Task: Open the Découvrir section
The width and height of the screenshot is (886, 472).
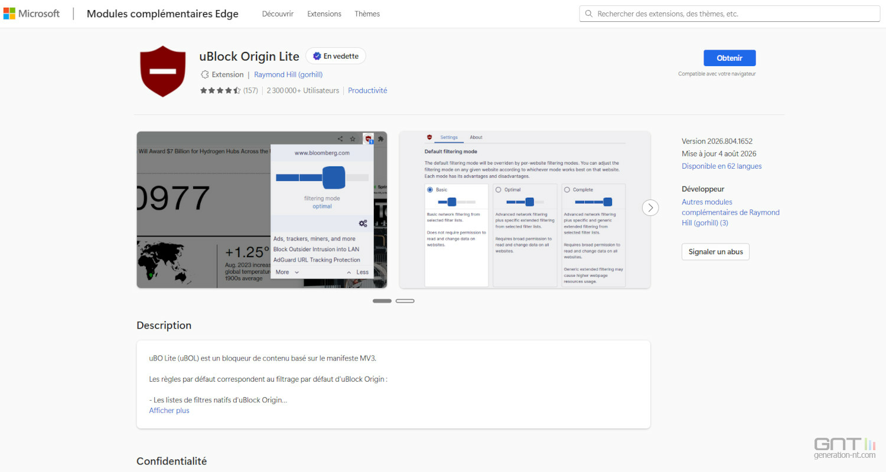Action: pyautogui.click(x=278, y=14)
